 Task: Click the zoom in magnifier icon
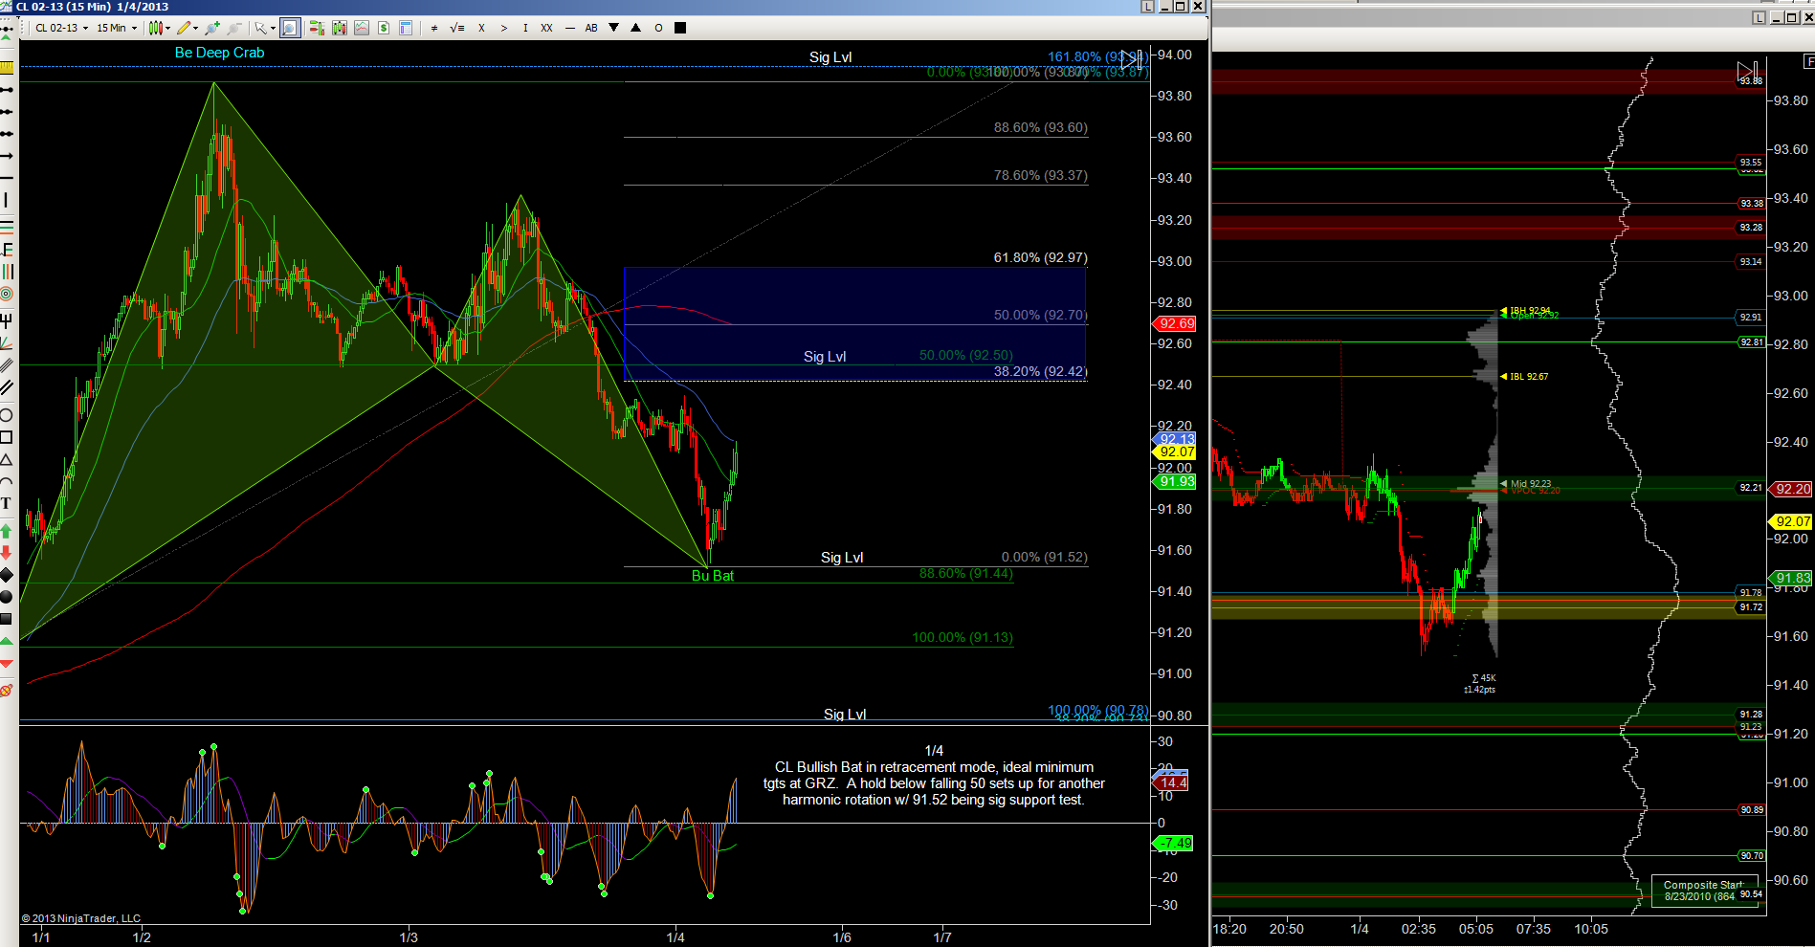[211, 28]
